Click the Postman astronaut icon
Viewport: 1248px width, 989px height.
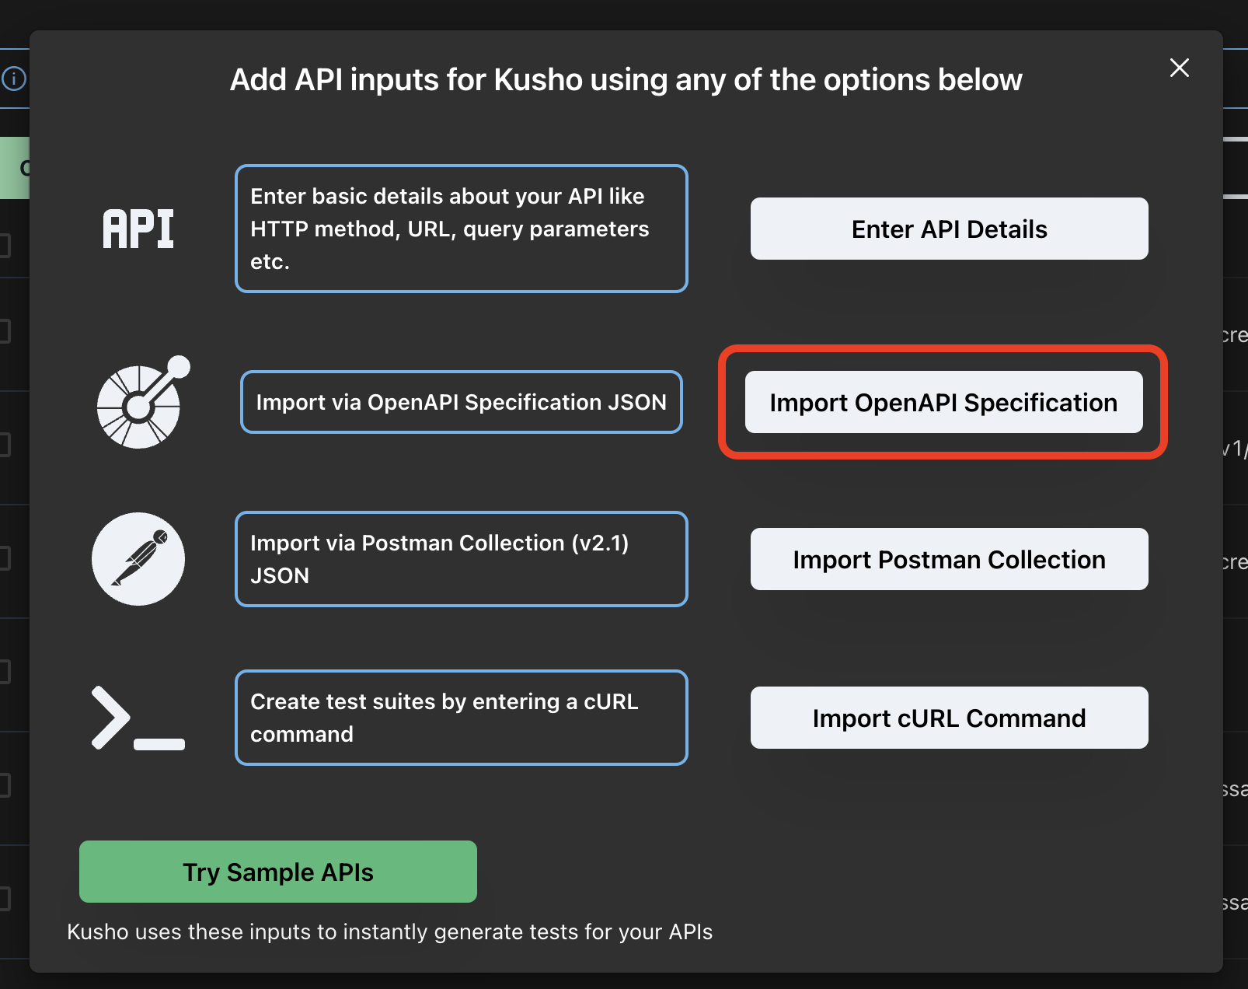pyautogui.click(x=138, y=559)
